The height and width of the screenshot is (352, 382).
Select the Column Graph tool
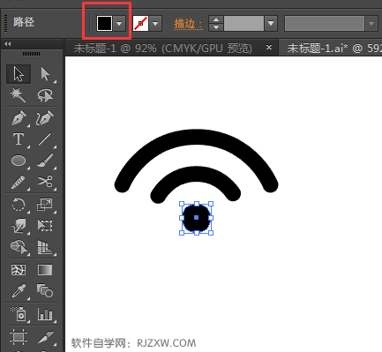(45, 314)
